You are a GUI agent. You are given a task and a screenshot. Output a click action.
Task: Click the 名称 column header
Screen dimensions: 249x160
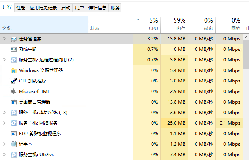coord(7,28)
